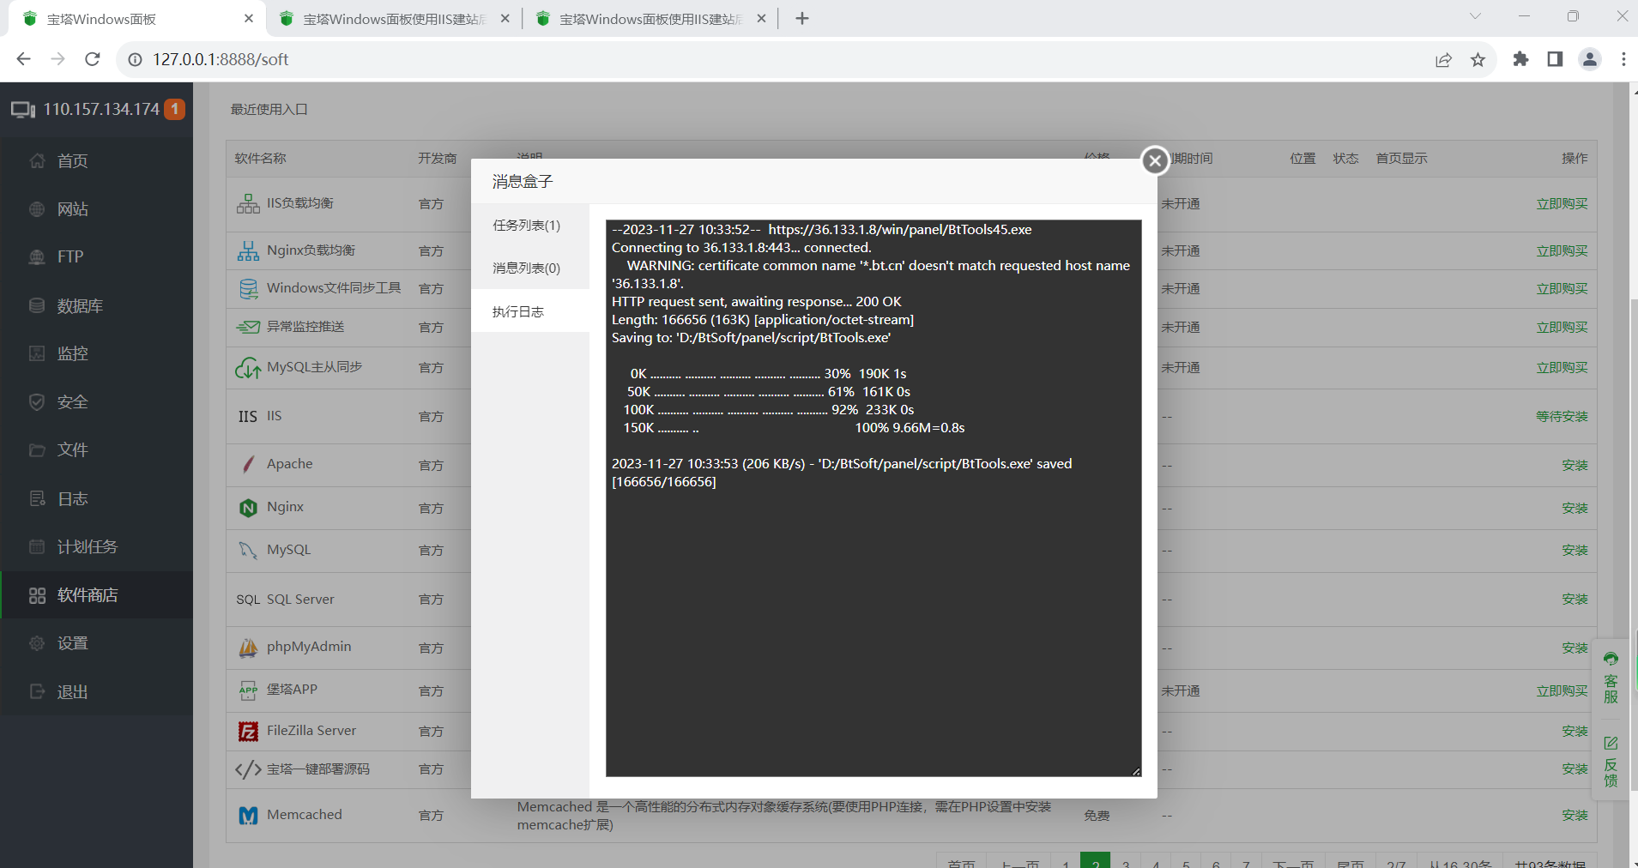
Task: Switch to second 宝塔Windows面板使用IIS建站 tab
Action: pos(650,19)
